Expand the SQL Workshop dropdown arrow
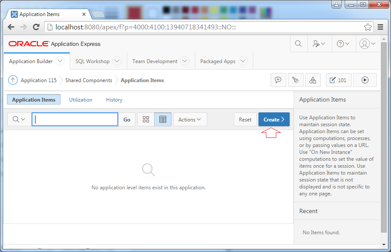Viewport: 391px width, 252px height. (x=117, y=61)
